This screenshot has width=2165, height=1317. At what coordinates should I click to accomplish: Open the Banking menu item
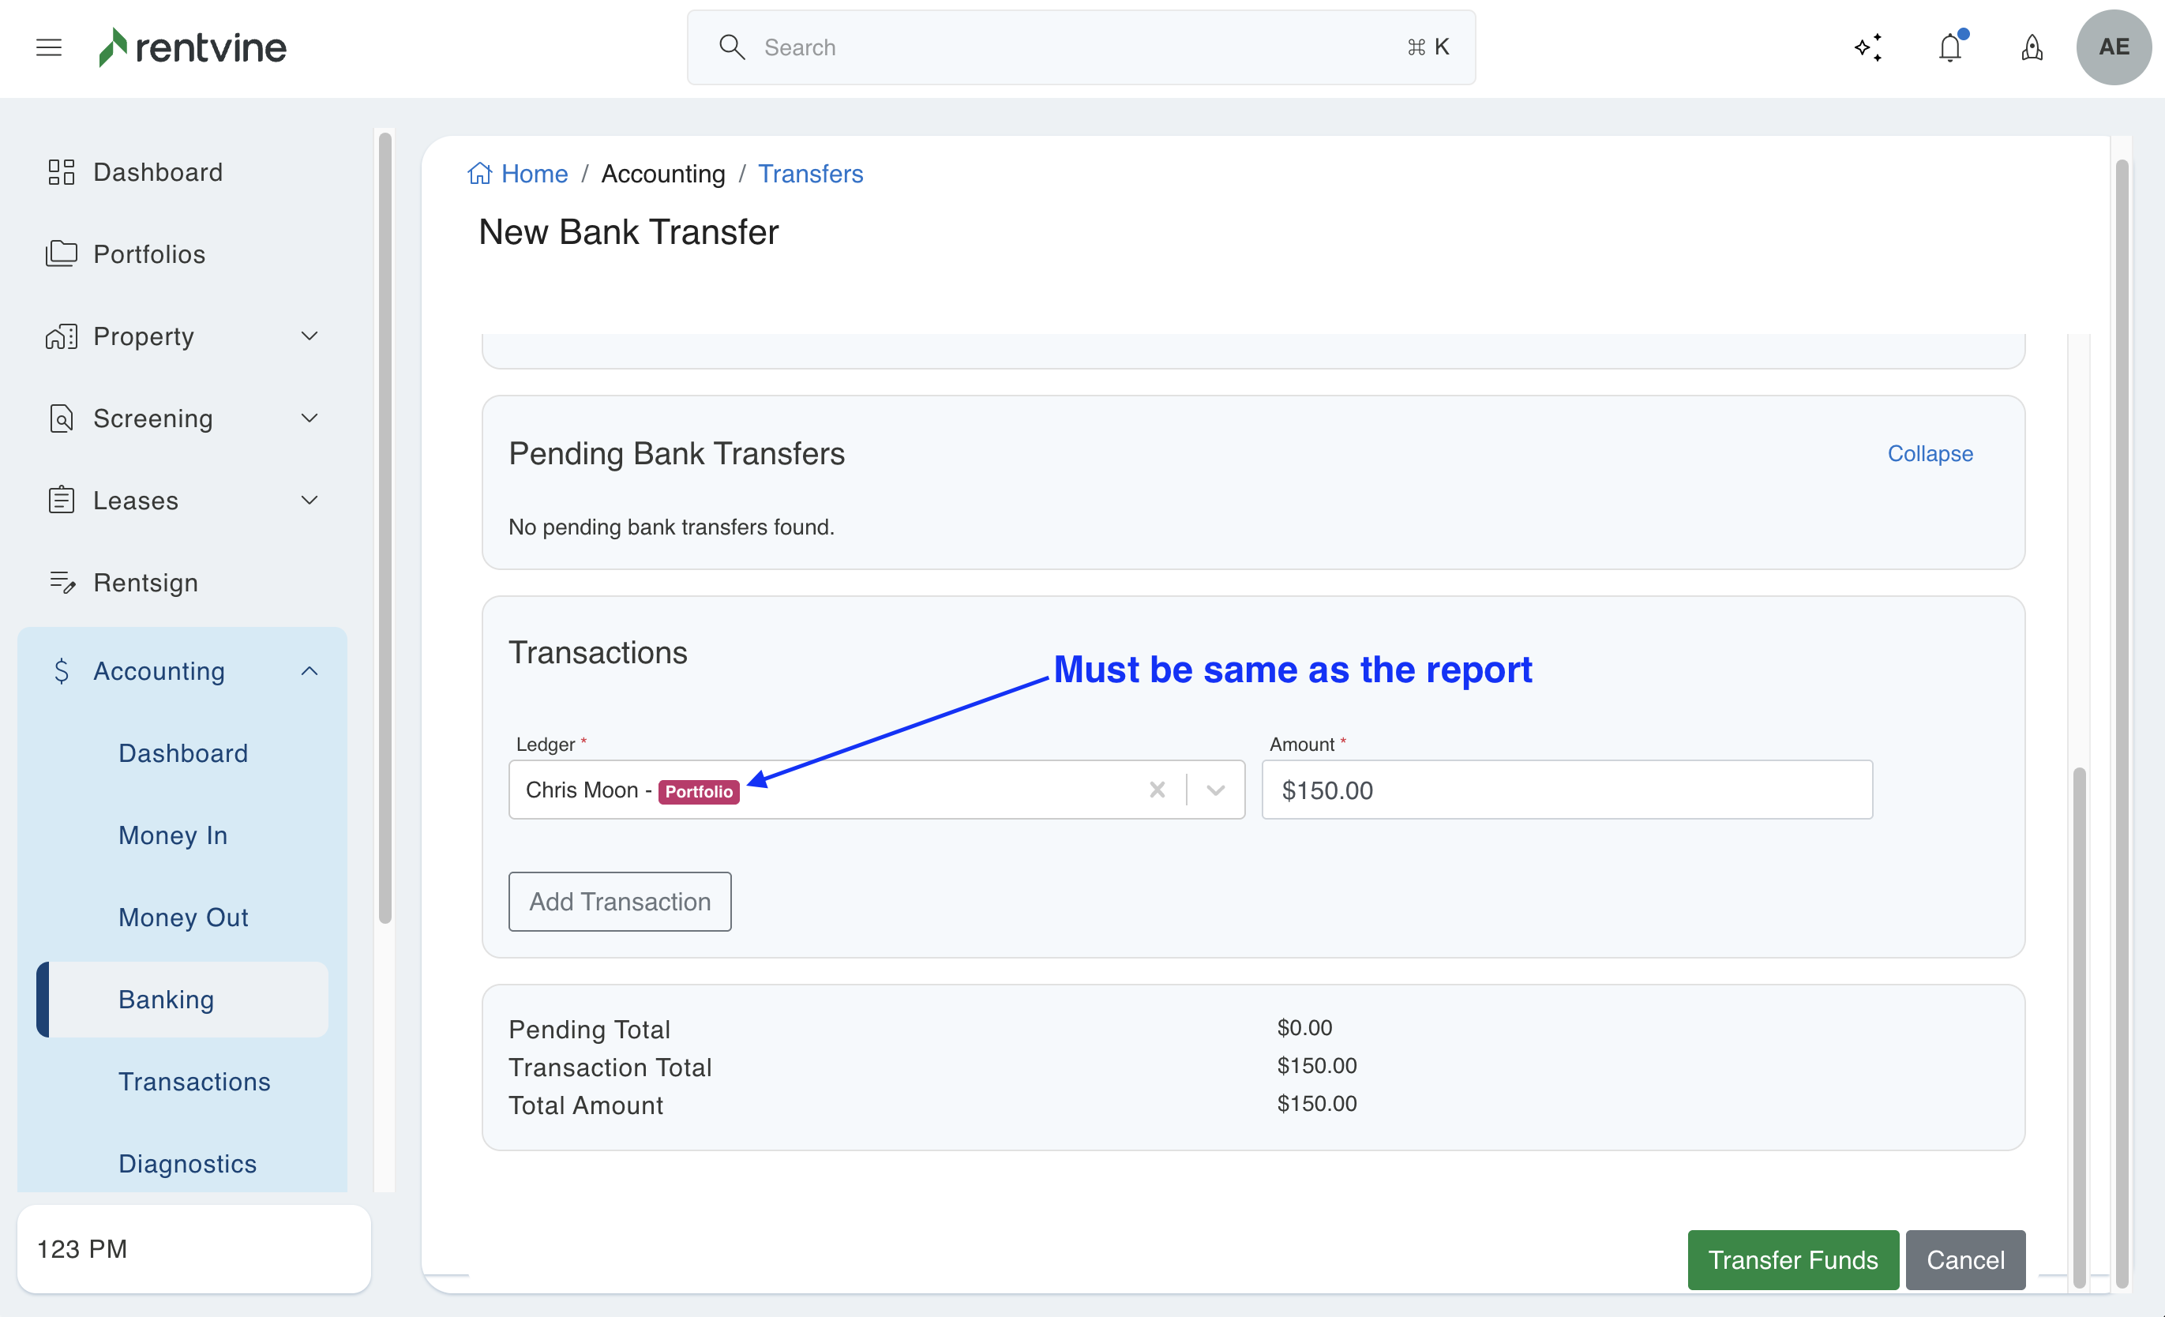(x=166, y=999)
